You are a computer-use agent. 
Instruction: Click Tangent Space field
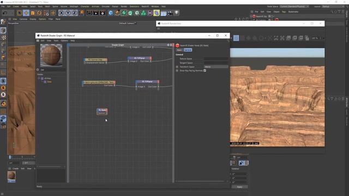pyautogui.click(x=216, y=63)
